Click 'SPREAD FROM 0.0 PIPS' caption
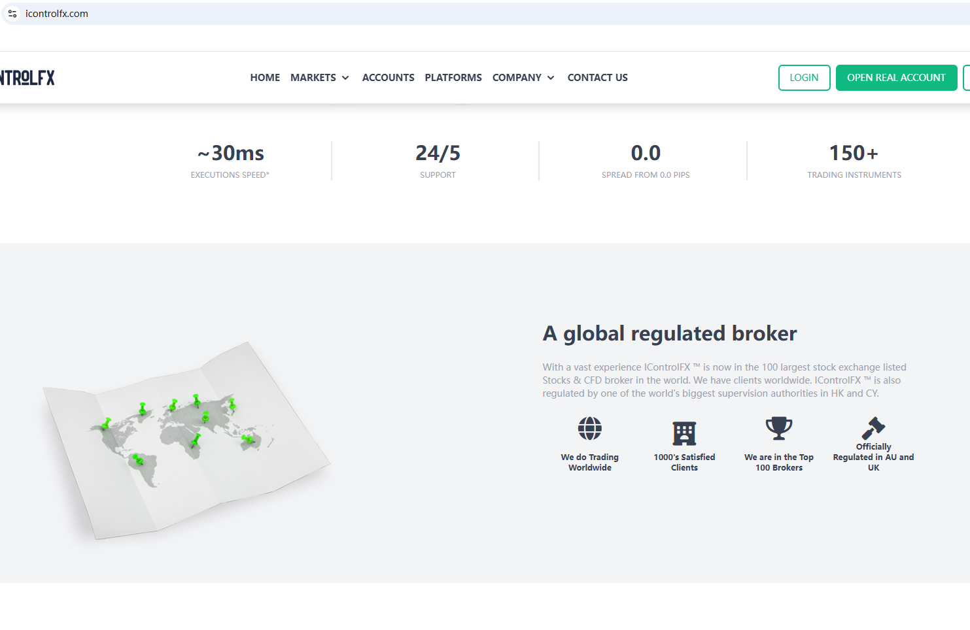The image size is (970, 630). pos(646,175)
